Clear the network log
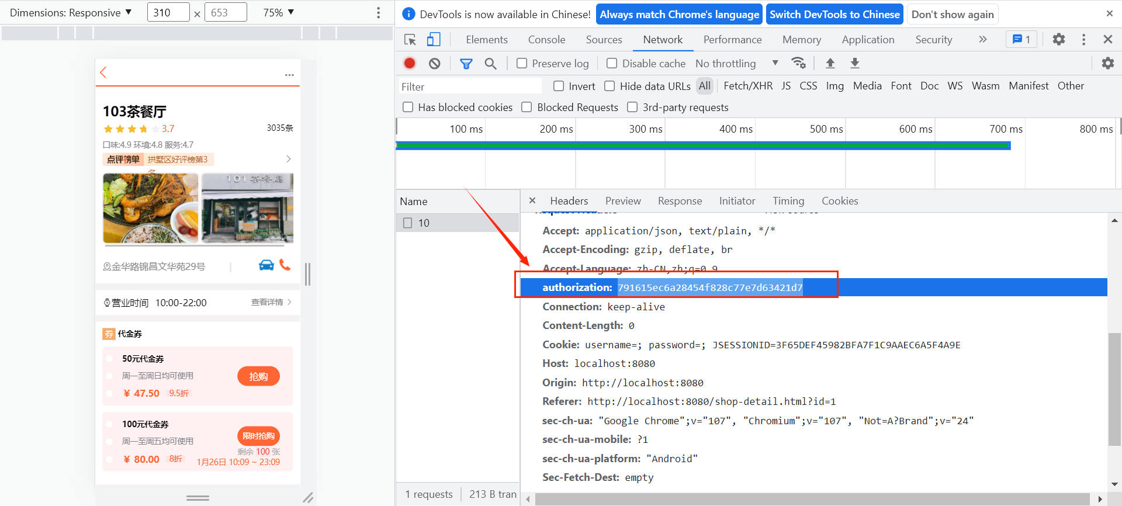Image resolution: width=1122 pixels, height=506 pixels. 434,63
